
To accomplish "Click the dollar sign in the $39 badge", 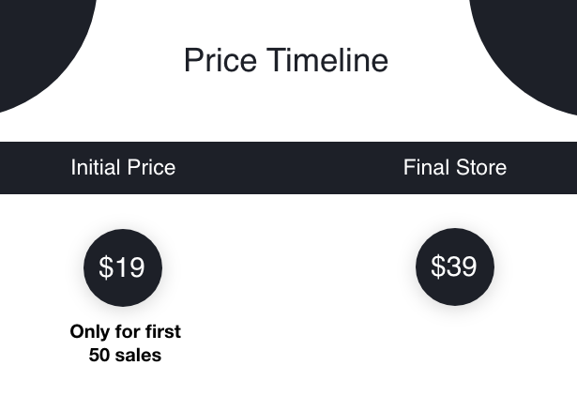I will coord(438,267).
